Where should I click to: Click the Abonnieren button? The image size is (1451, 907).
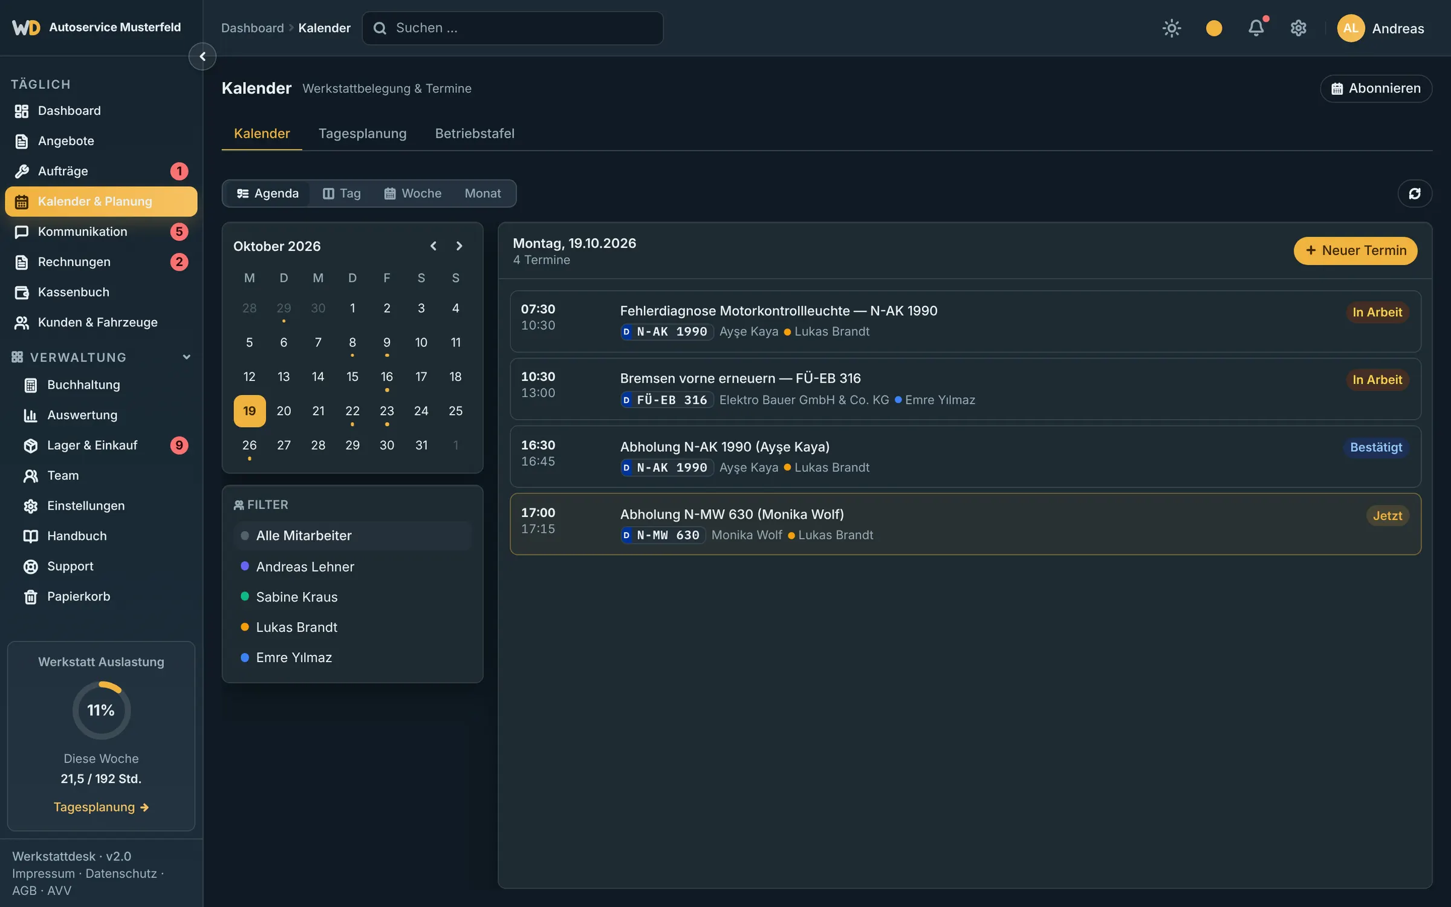coord(1376,88)
